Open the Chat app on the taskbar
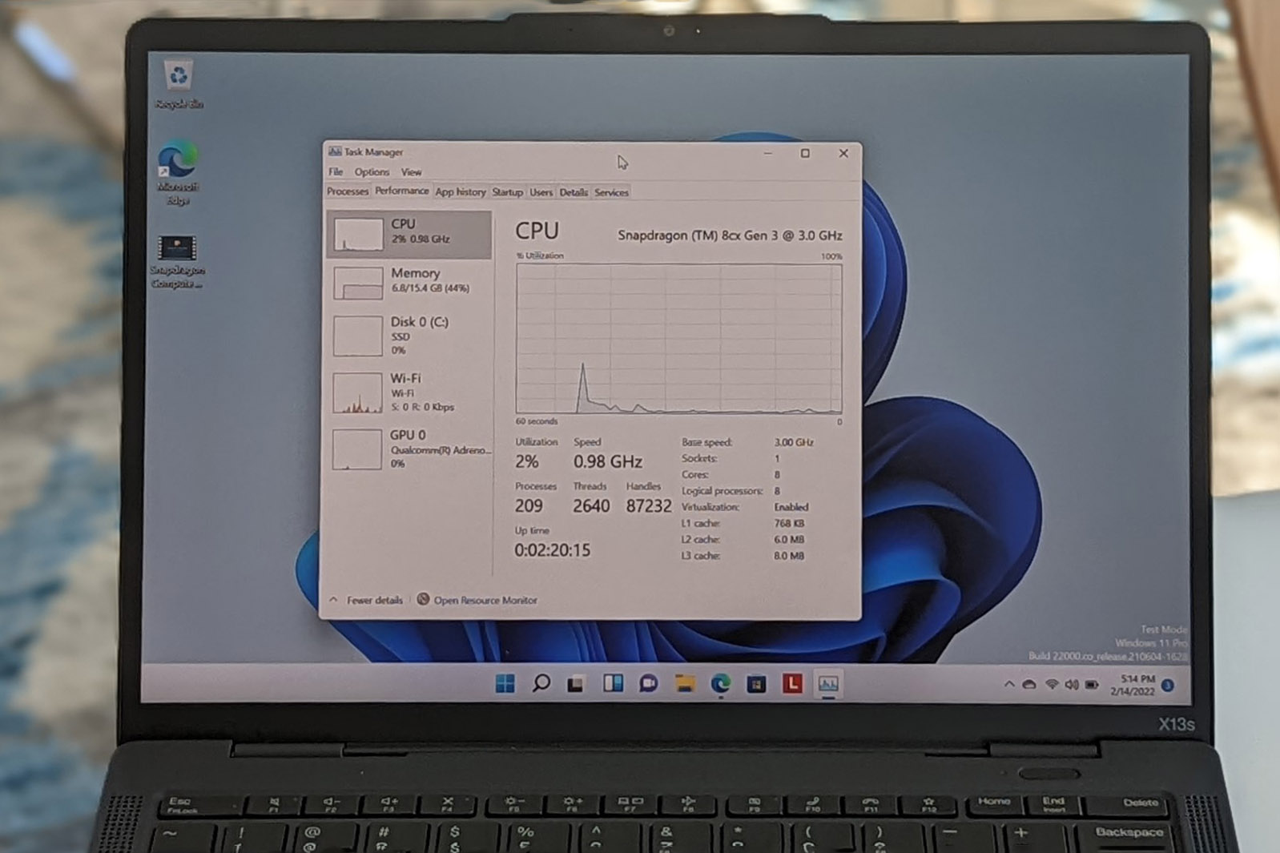 click(x=648, y=683)
